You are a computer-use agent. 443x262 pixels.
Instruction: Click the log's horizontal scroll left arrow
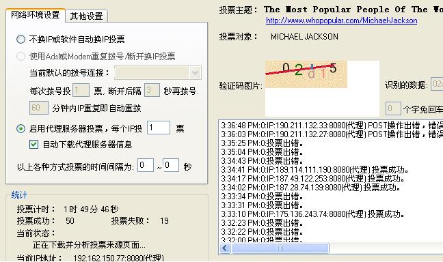point(225,248)
